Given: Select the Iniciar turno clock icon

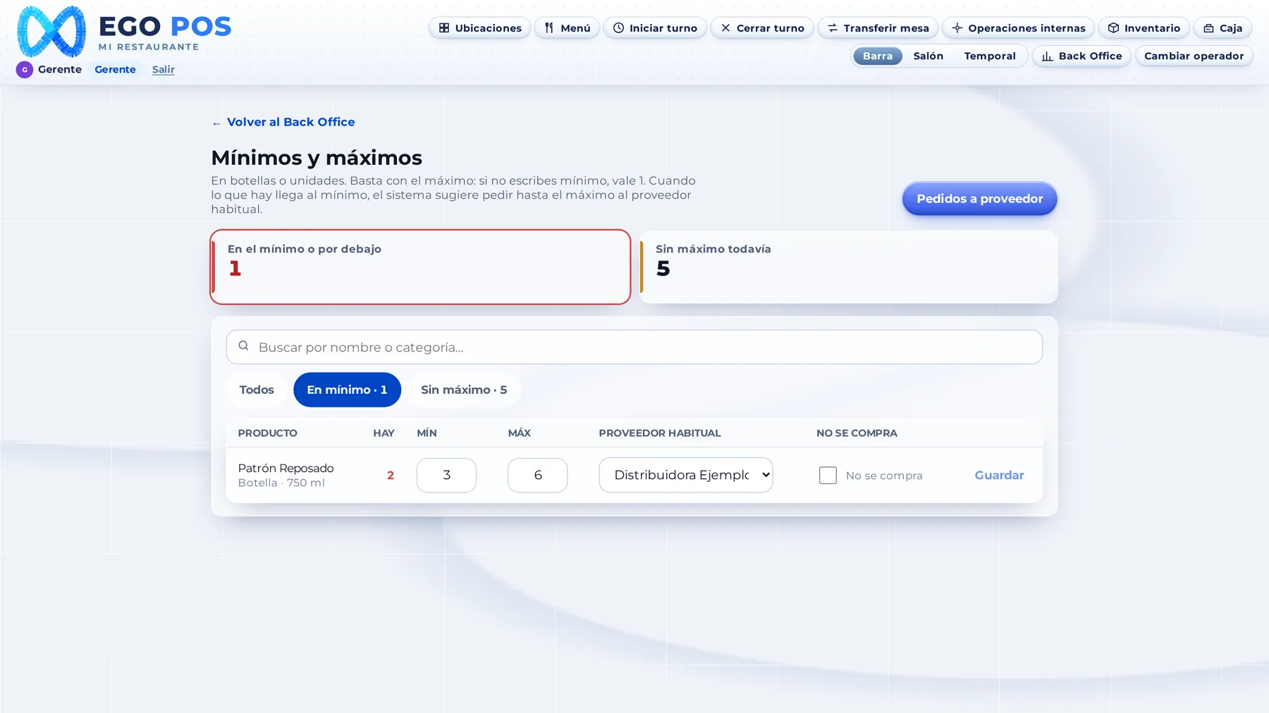Looking at the screenshot, I should click(x=618, y=28).
